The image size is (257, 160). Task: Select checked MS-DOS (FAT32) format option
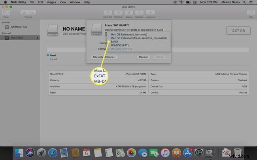point(121,49)
